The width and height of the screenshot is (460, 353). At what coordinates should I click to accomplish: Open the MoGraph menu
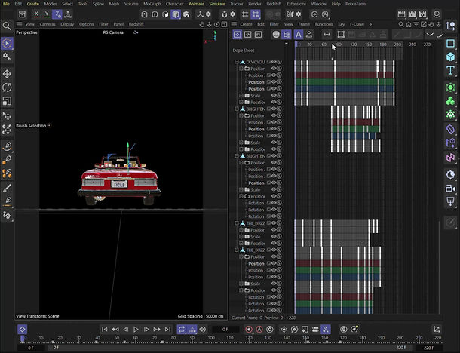point(154,4)
